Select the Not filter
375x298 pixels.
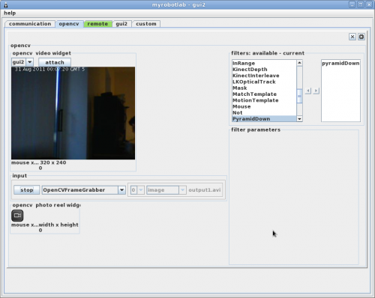coord(264,112)
